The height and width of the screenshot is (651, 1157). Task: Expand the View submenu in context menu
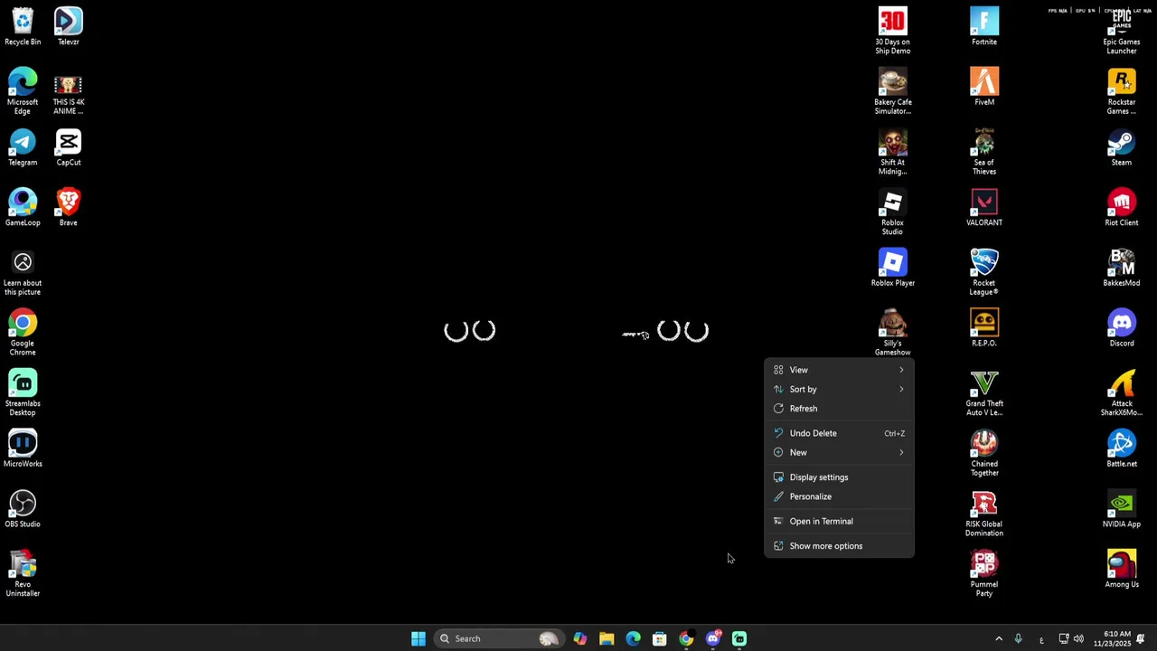pyautogui.click(x=840, y=370)
